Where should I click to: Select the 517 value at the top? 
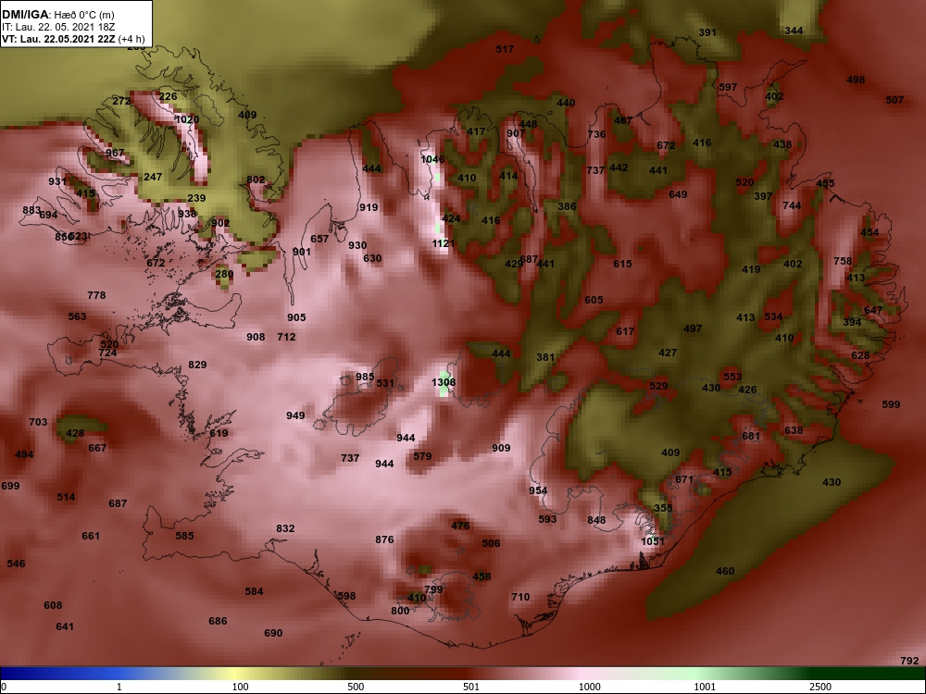tap(505, 49)
